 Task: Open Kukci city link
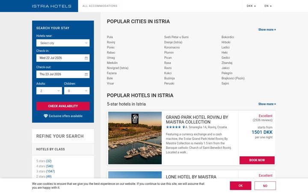click(x=168, y=73)
